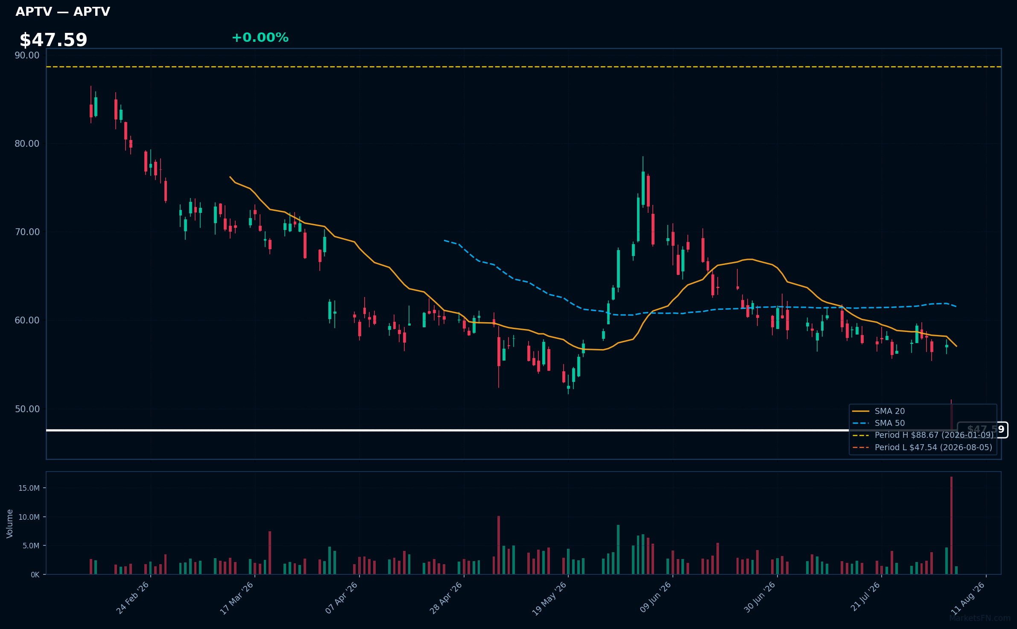Click the 60.00 price axis label
Image resolution: width=1017 pixels, height=629 pixels.
[x=27, y=320]
